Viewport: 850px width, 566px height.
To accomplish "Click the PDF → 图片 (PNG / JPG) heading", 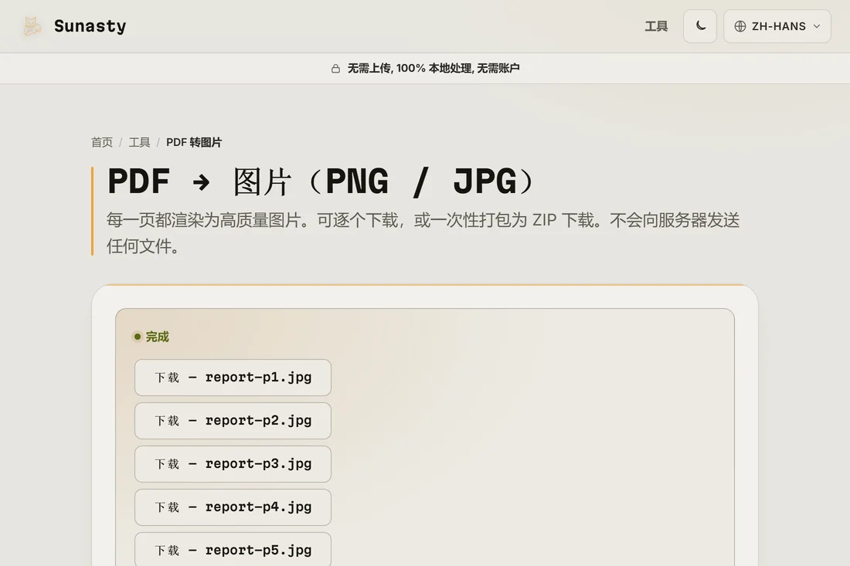I will pyautogui.click(x=323, y=181).
